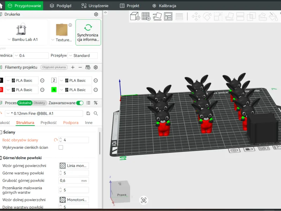Search process settings with magnifier icon

(x=96, y=113)
